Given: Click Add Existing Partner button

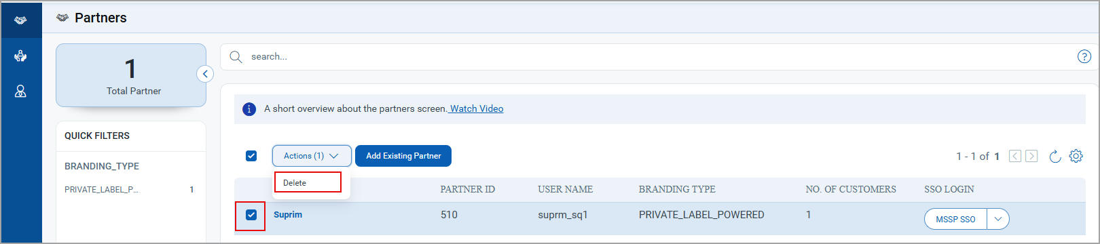Looking at the screenshot, I should click(x=403, y=156).
